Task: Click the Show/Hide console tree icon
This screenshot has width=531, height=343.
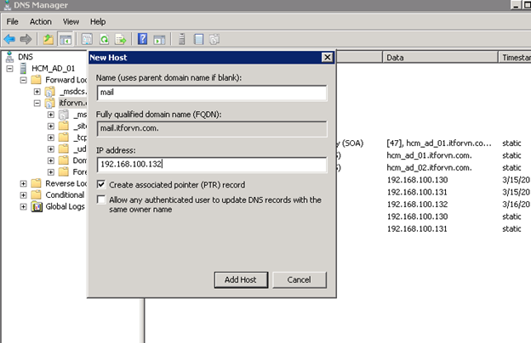Action: coord(66,39)
